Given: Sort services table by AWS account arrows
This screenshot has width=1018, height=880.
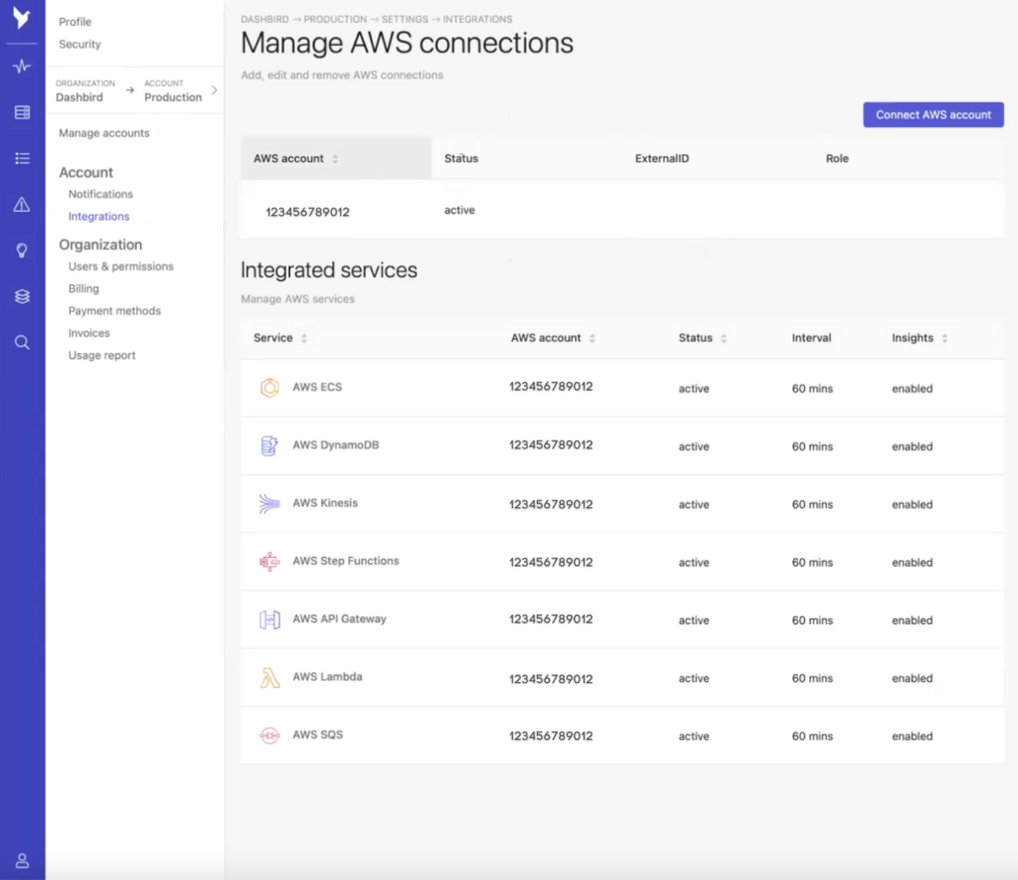Looking at the screenshot, I should [x=593, y=338].
